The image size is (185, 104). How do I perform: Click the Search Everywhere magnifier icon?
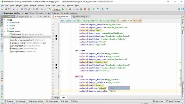(179, 9)
